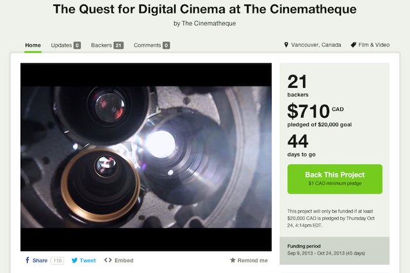The image size is (410, 273).
Task: Click the Facebook share icon
Action: point(28,261)
